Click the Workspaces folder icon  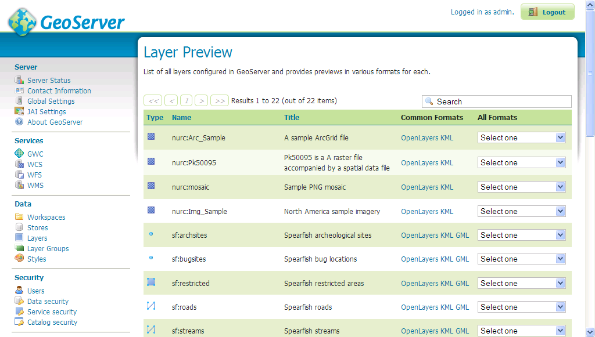pos(19,217)
